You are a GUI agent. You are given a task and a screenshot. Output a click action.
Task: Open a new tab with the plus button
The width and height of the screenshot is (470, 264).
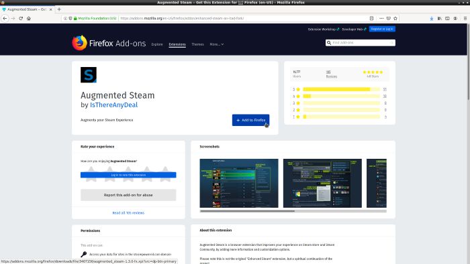click(x=59, y=9)
